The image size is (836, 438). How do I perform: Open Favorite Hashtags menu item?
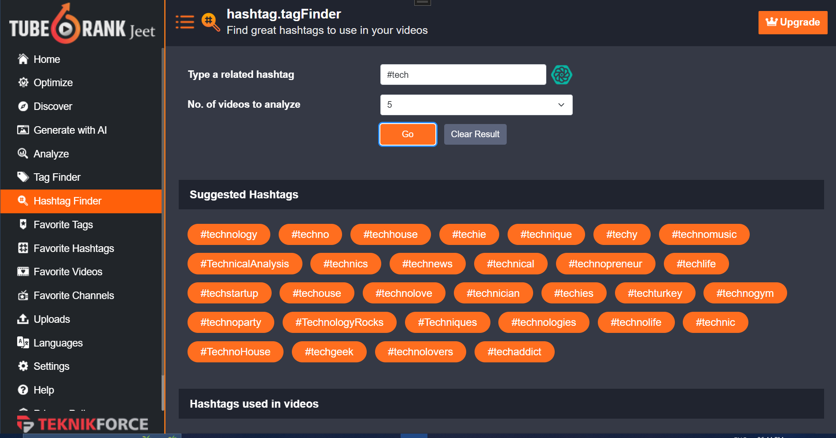[x=81, y=248]
